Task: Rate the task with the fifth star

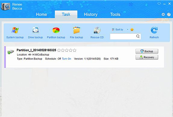Action: [x=75, y=50]
